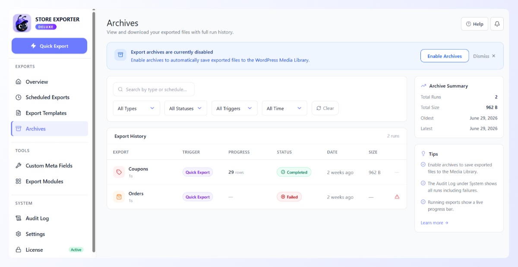Click the Archives box icon in sidebar
This screenshot has height=267, width=518.
coord(18,129)
